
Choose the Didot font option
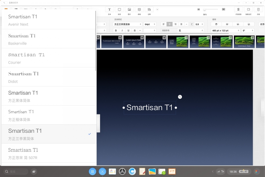(x=49, y=77)
